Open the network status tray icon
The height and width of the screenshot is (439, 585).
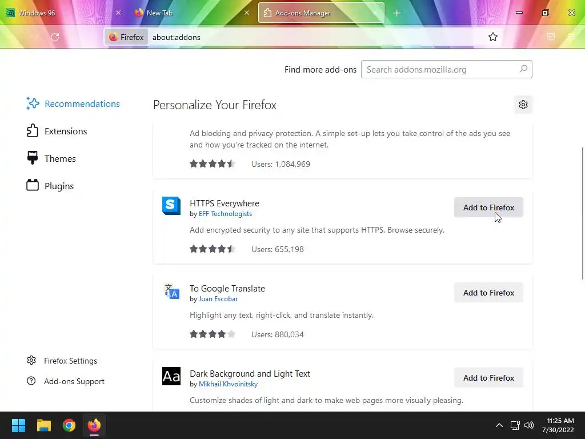click(515, 425)
